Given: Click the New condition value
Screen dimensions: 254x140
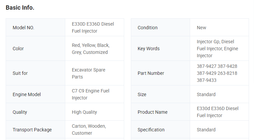Looking at the screenshot, I should point(201,28).
